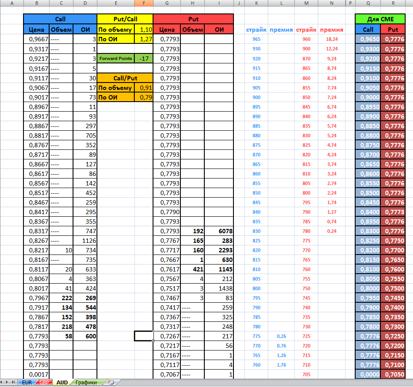Image resolution: width=413 pixels, height=387 pixels.
Task: Click the red Put header cell
Action: pos(193,19)
